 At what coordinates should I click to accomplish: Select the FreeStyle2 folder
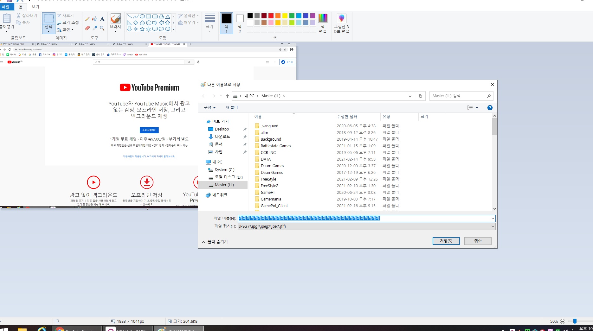[269, 186]
